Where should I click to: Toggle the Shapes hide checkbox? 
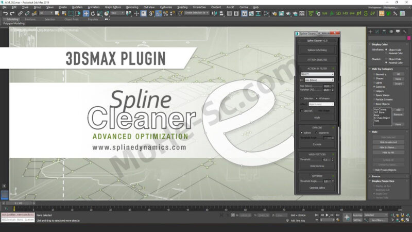coord(374,78)
